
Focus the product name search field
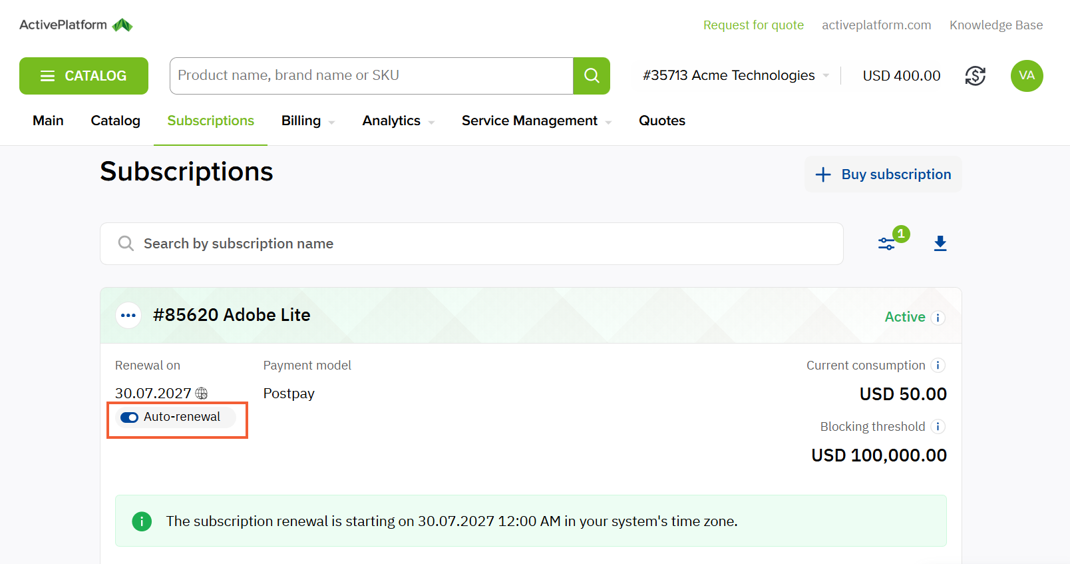click(x=371, y=76)
